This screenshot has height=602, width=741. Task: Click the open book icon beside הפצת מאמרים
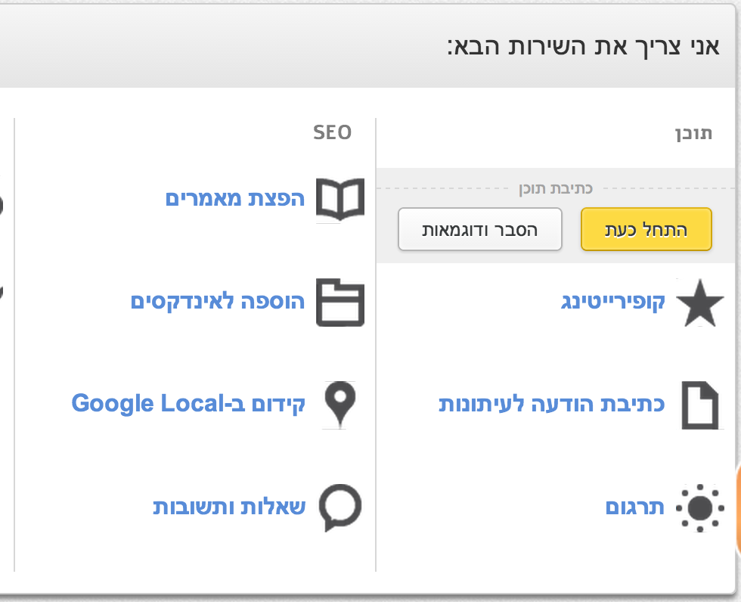(x=340, y=199)
